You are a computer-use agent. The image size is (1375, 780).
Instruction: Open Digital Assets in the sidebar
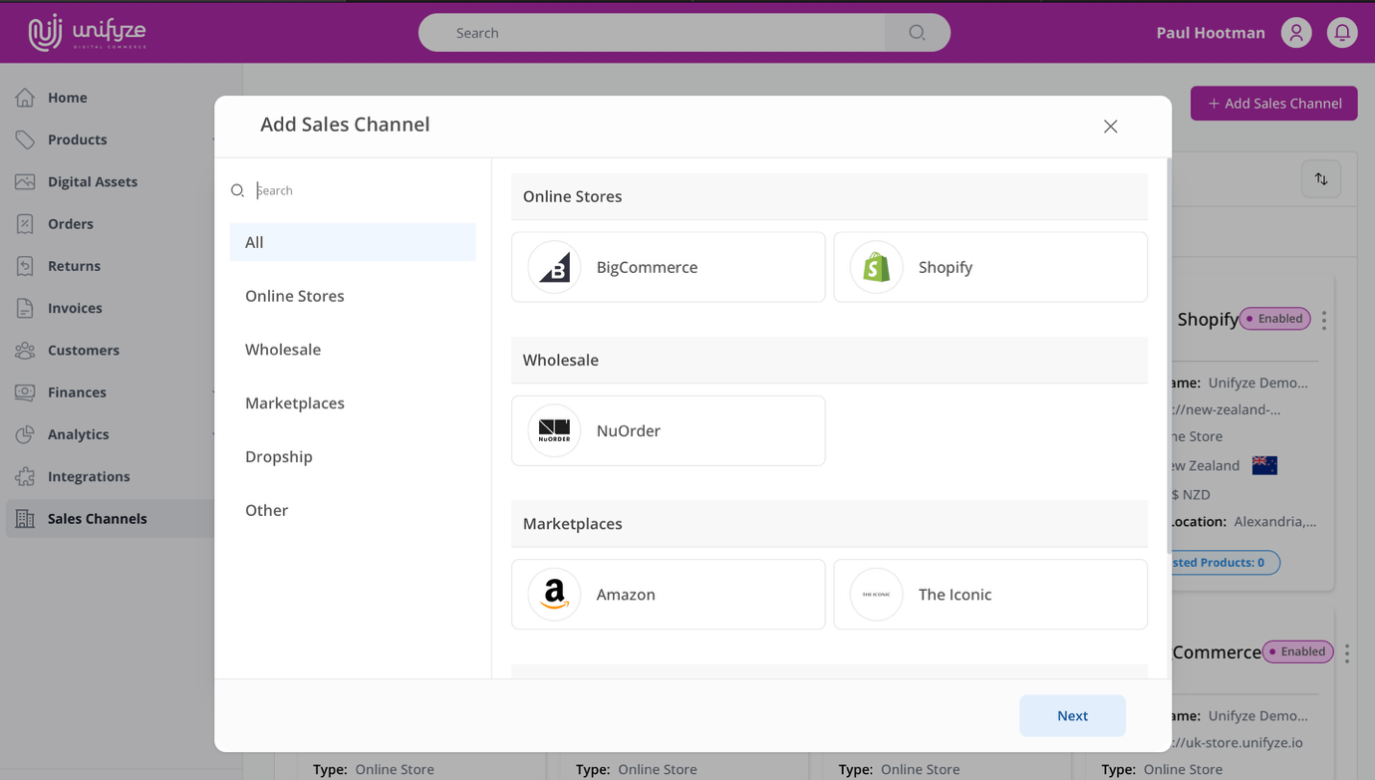tap(108, 181)
